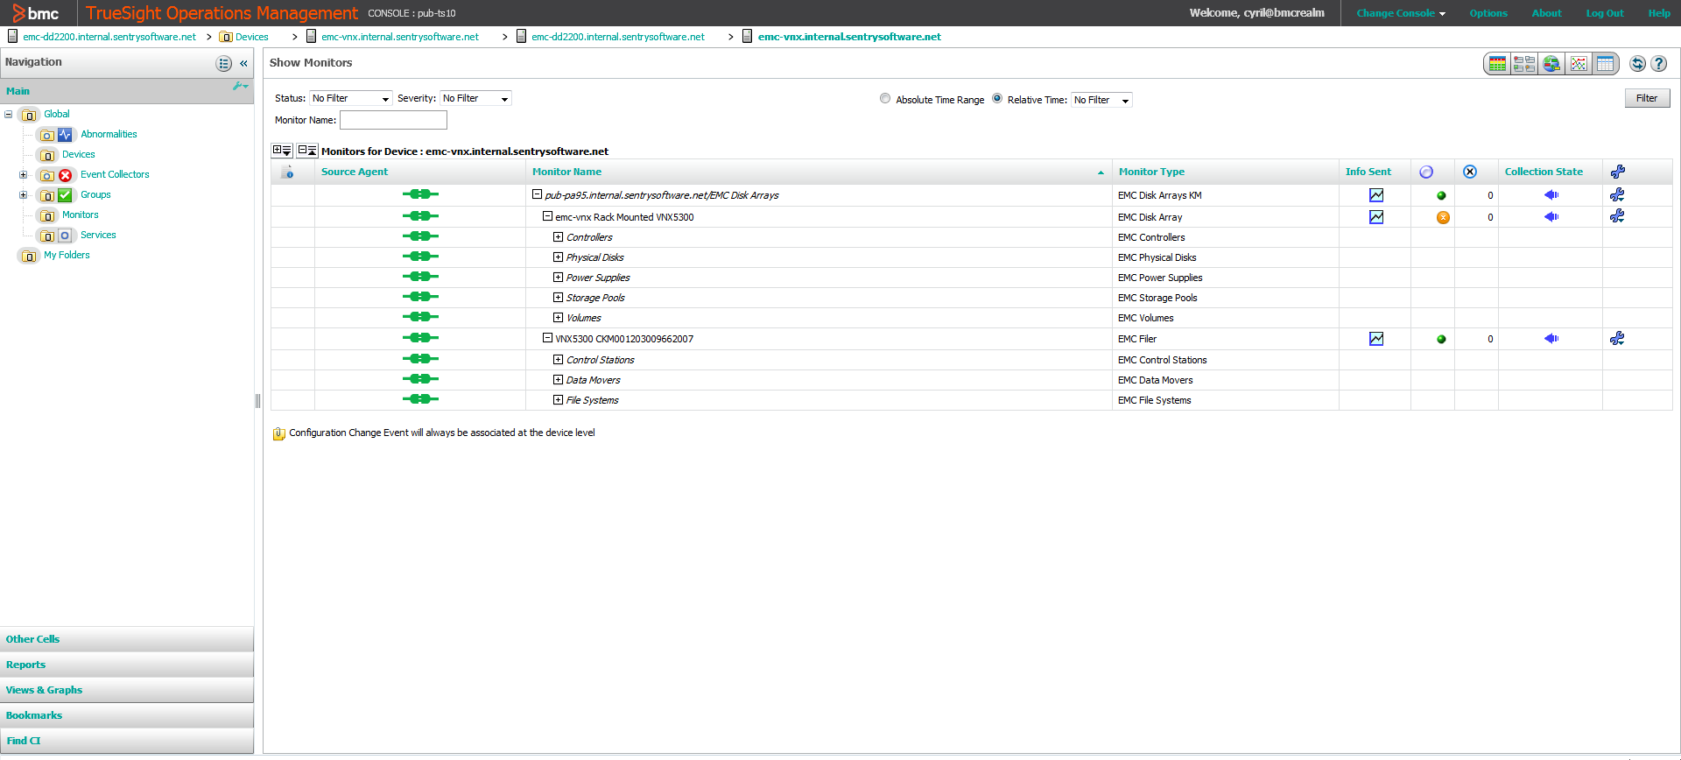Expand the Groups tree node
The image size is (1681, 760).
(24, 194)
